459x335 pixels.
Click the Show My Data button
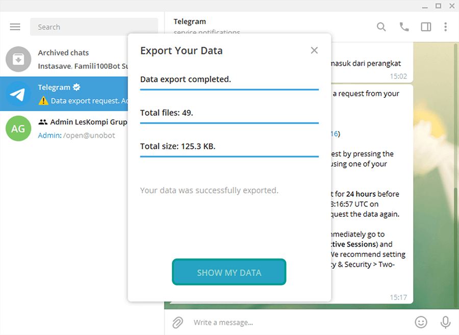tap(229, 272)
